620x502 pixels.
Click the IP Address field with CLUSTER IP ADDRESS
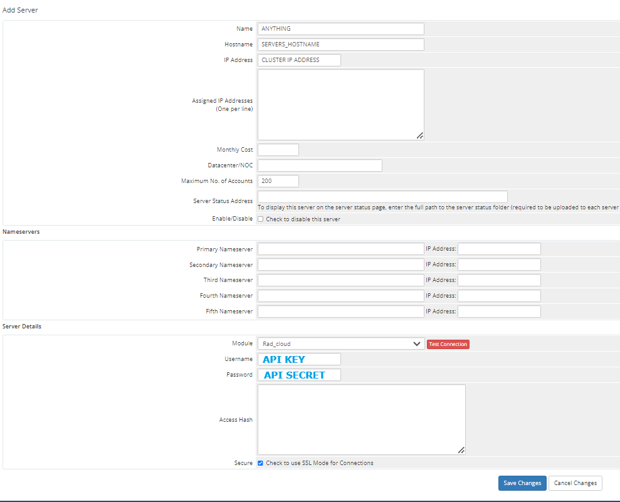pyautogui.click(x=299, y=60)
